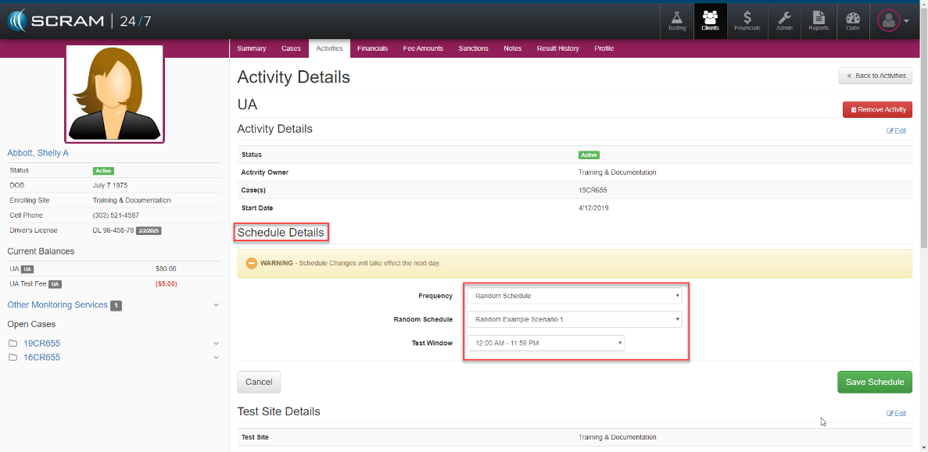Switch to the Sanctions tab
928x452 pixels.
click(x=473, y=48)
